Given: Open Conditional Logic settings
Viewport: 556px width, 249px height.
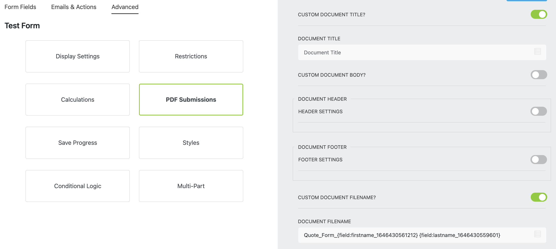Looking at the screenshot, I should click(78, 186).
